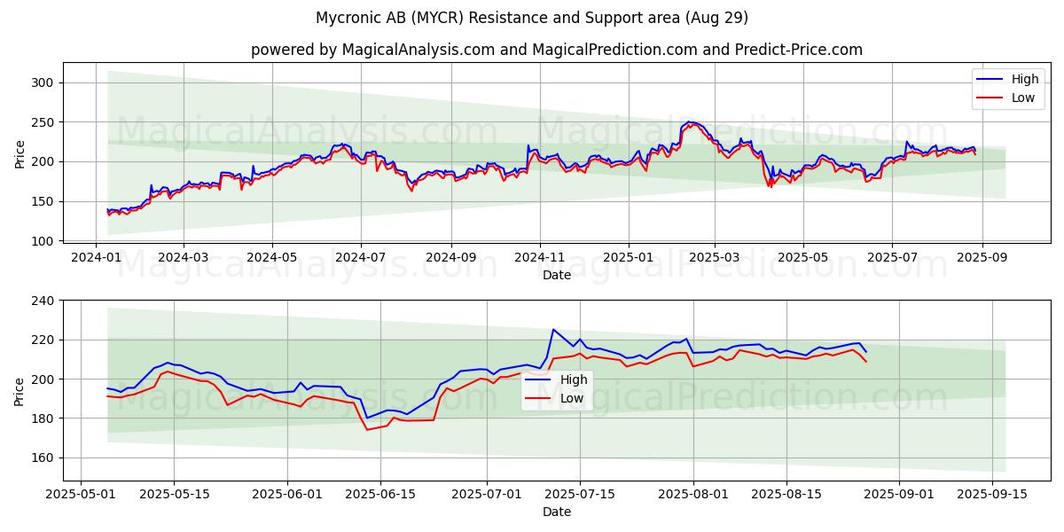1064x532 pixels.
Task: Select the 2025-09 tick label on the top chart's date axis
Action: (982, 258)
